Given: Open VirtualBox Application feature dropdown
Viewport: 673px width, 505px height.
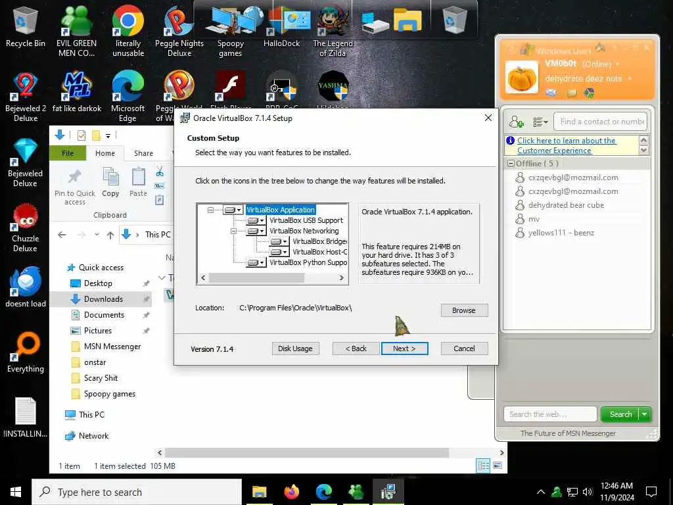Looking at the screenshot, I should point(233,210).
